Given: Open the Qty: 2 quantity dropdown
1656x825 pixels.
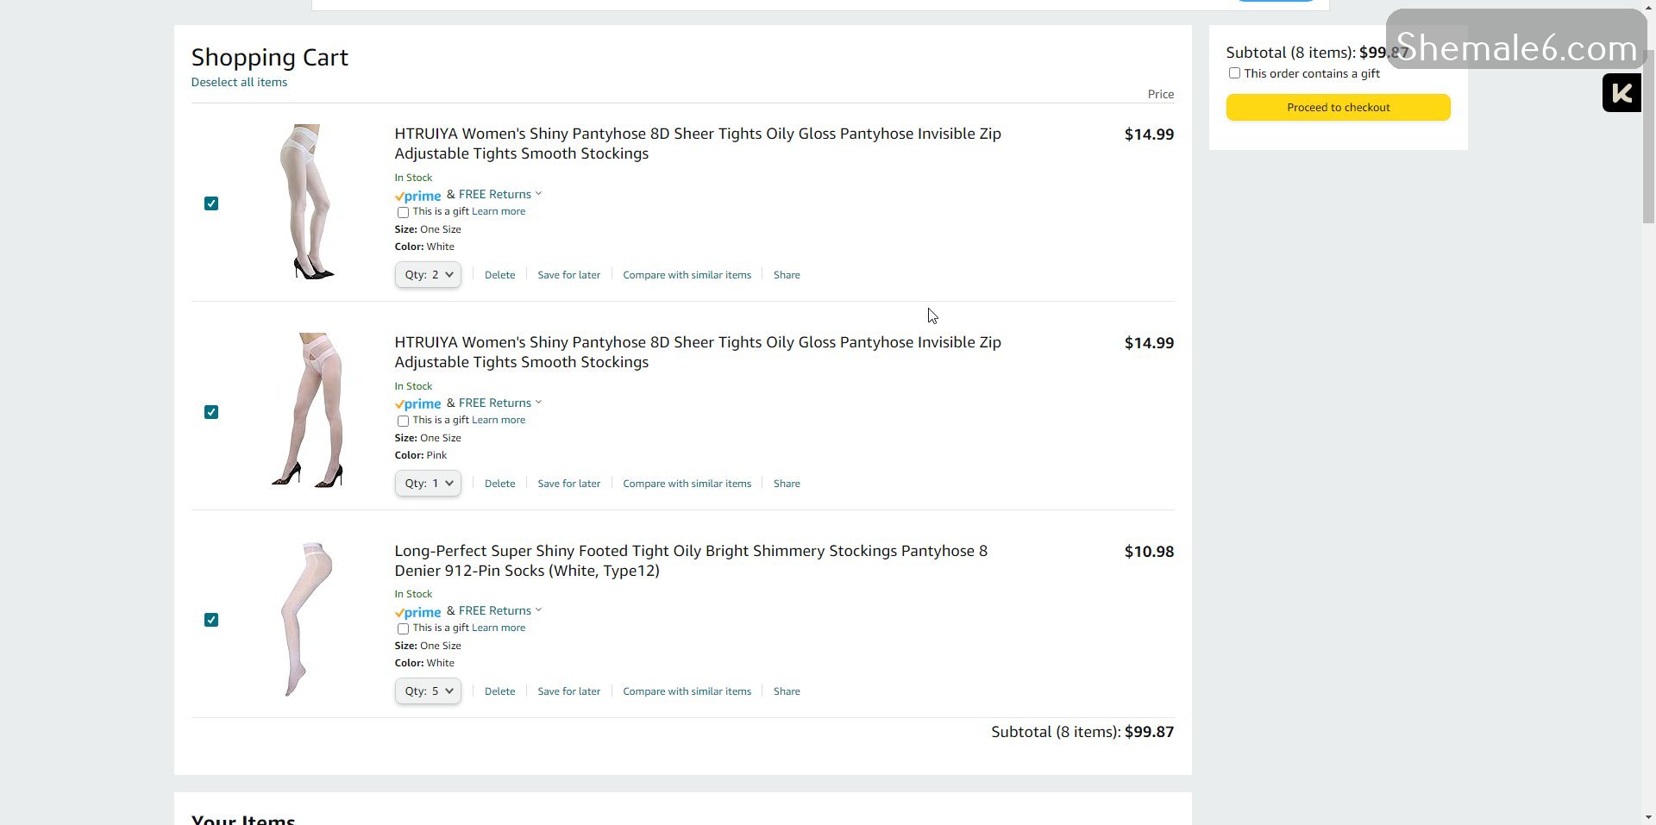Looking at the screenshot, I should [428, 275].
